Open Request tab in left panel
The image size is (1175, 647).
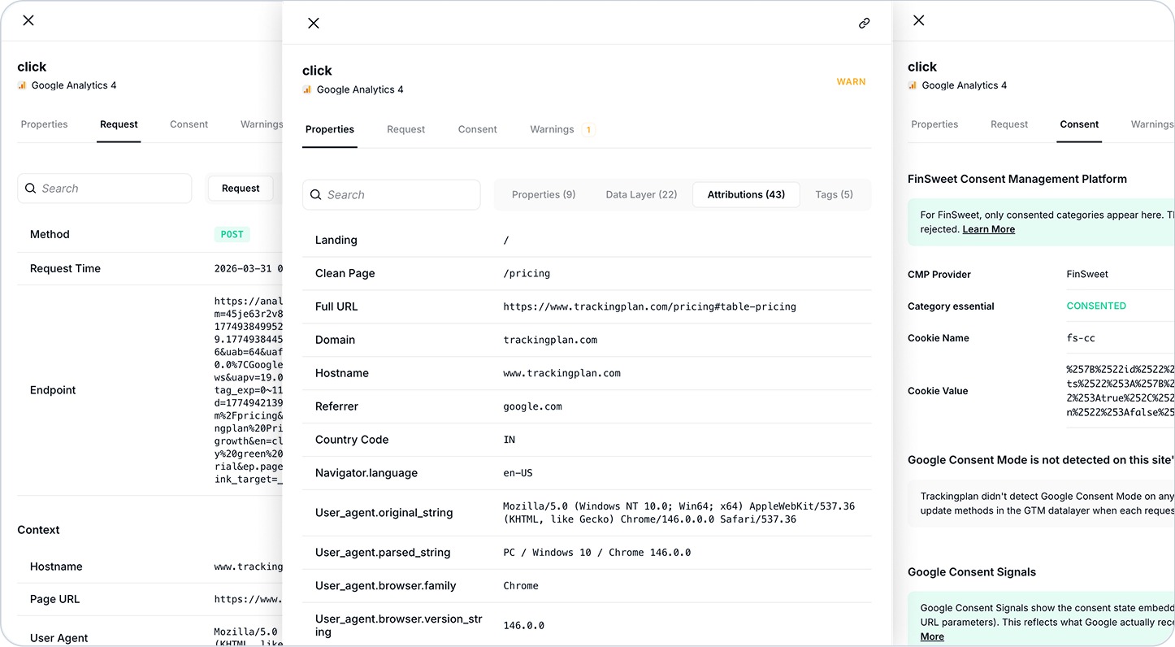click(119, 124)
